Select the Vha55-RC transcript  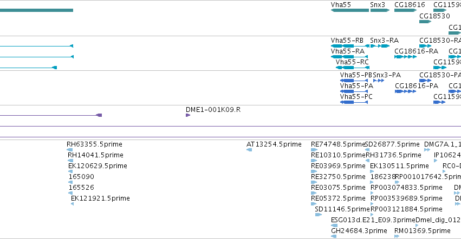click(x=352, y=68)
